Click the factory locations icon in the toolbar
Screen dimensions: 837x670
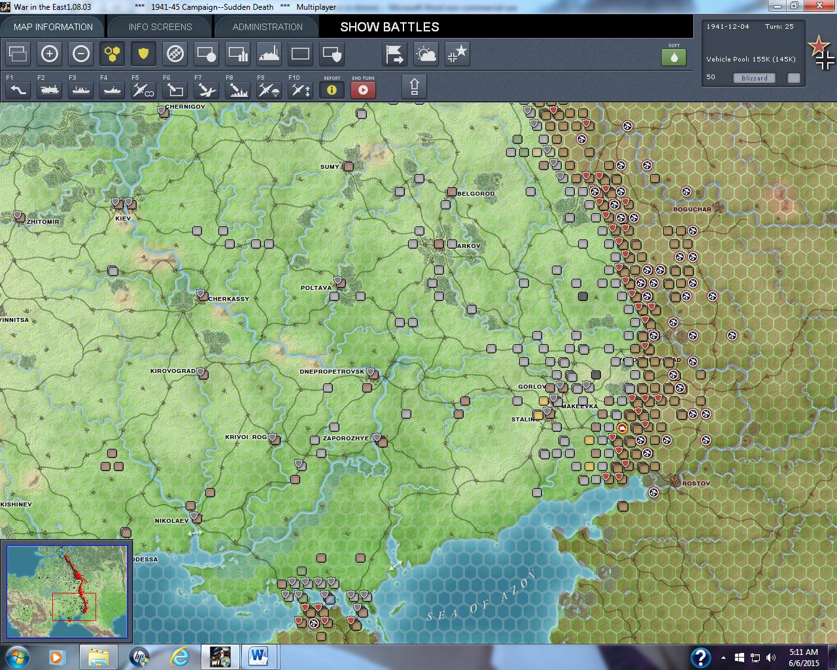pyautogui.click(x=269, y=54)
